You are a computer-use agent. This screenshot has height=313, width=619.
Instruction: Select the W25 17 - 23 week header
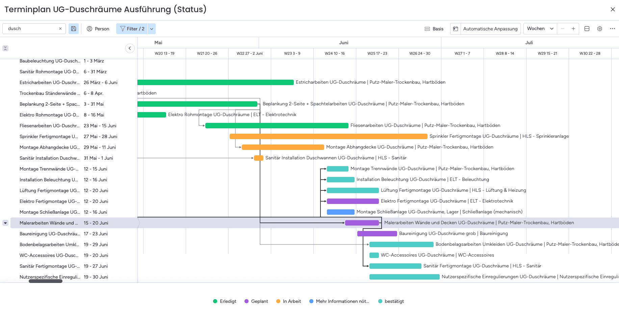pos(377,53)
